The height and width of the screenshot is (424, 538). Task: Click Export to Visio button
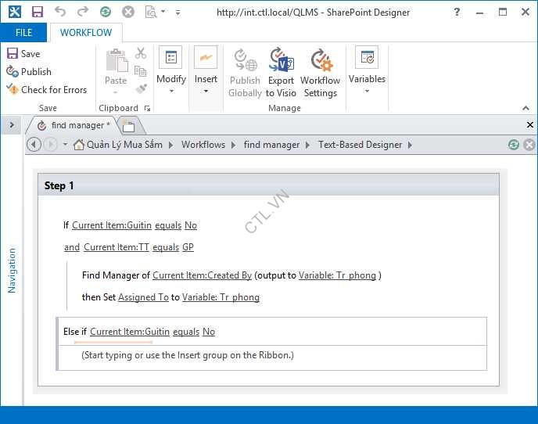281,72
